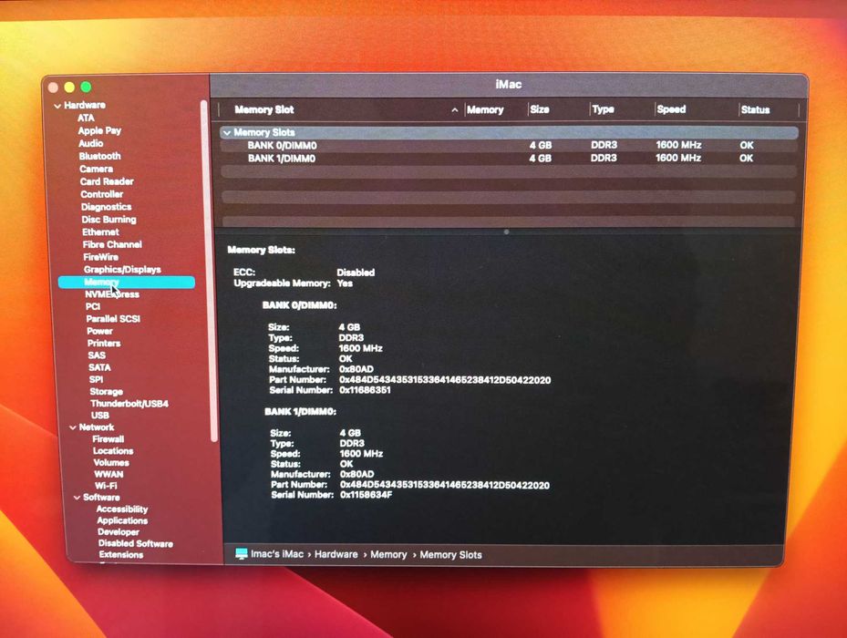
Task: Sort by the Speed column header
Action: [x=671, y=109]
